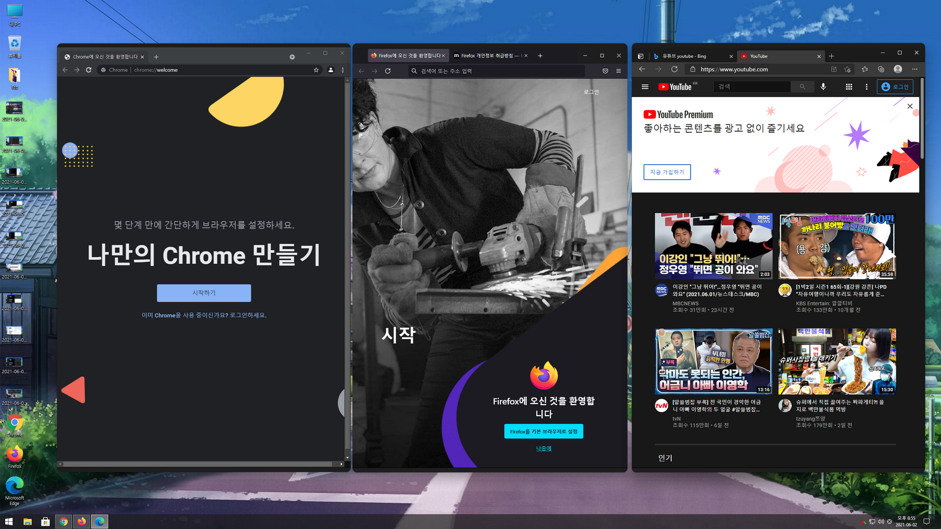The image size is (941, 529).
Task: Click Chrome's vertical scrollbar down arrow
Action: [x=347, y=458]
